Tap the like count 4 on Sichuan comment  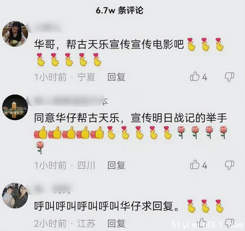point(205,166)
